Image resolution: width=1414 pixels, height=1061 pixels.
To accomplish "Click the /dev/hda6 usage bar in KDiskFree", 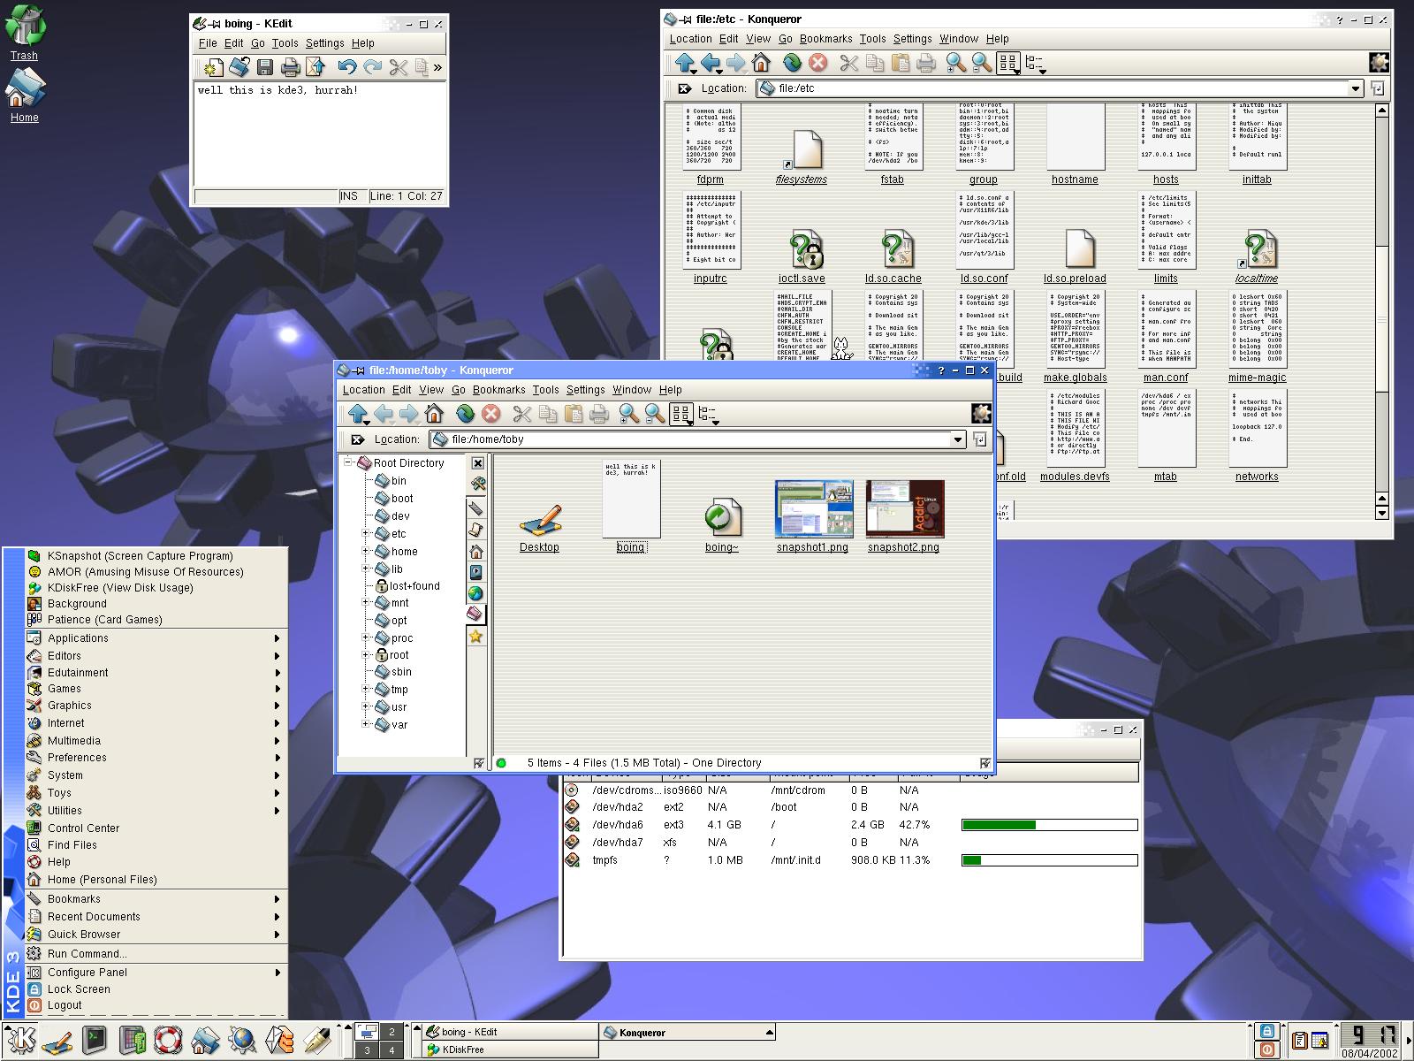I will tap(1049, 825).
